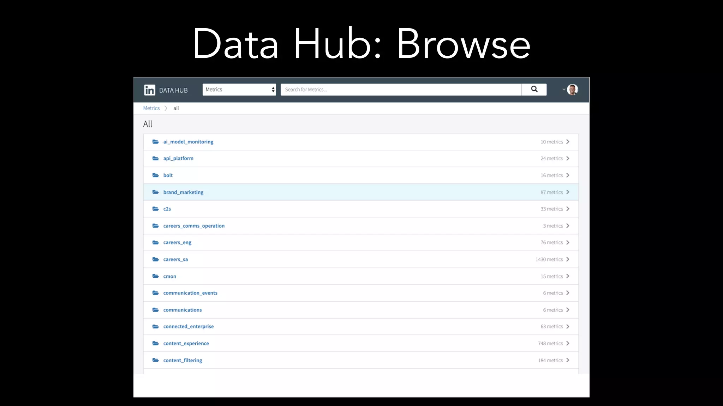Open the careers_eng folder link
This screenshot has width=723, height=406.
[x=177, y=242]
